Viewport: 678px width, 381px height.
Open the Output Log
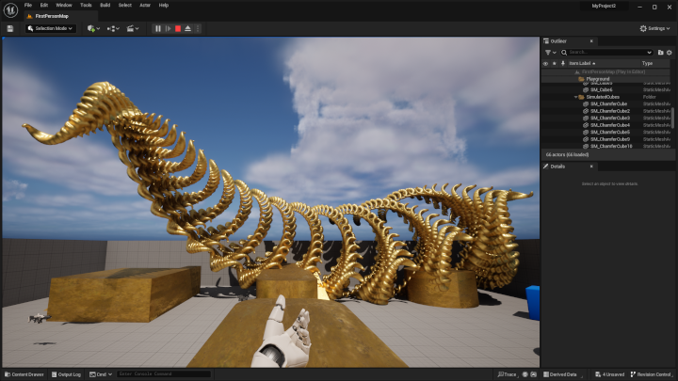[x=68, y=374]
